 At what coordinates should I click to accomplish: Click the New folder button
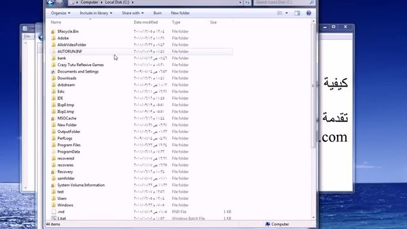coord(180,13)
